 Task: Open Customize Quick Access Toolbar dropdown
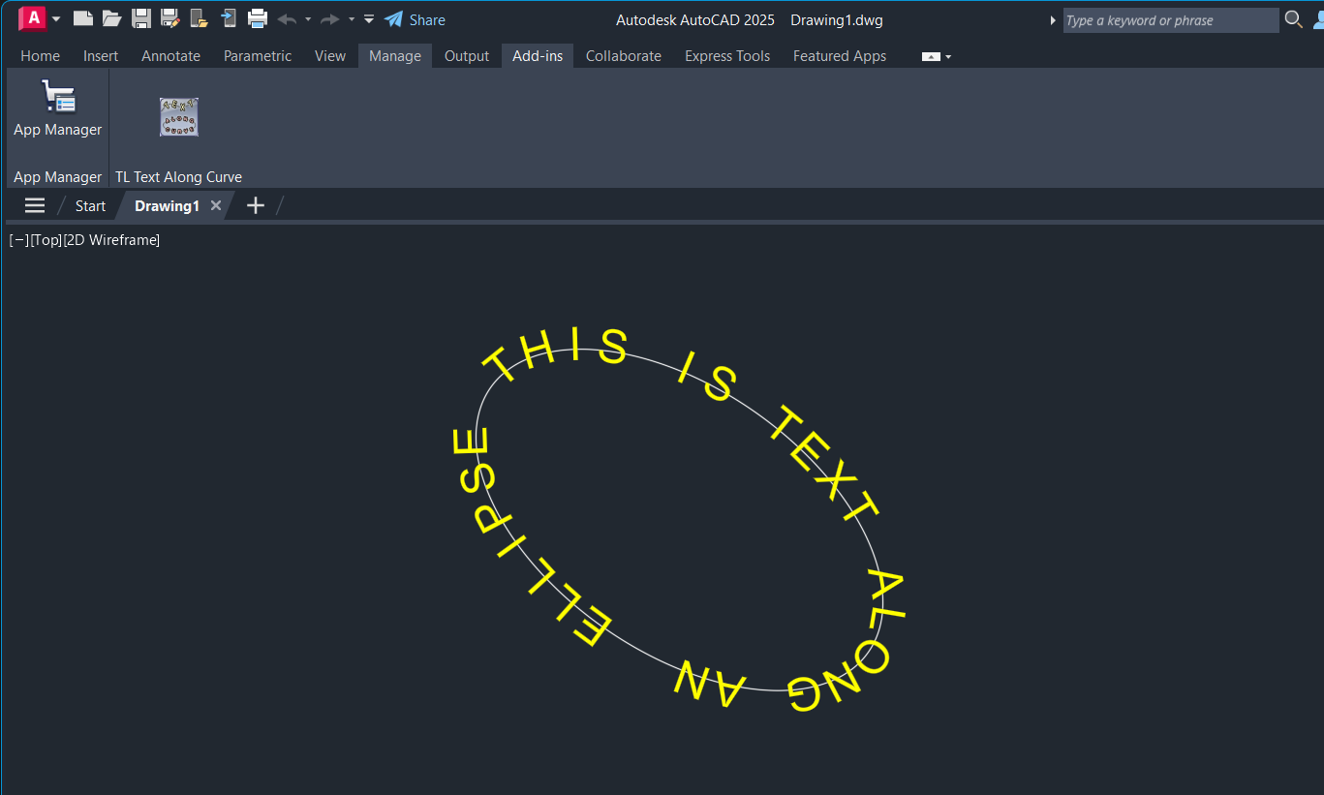point(369,19)
